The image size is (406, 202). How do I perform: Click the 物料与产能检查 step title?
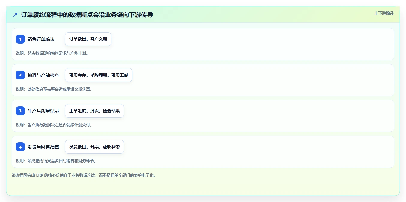click(x=43, y=75)
